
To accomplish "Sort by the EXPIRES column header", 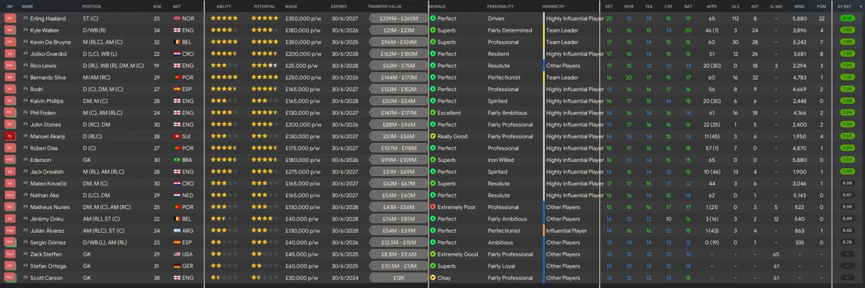I will point(339,6).
